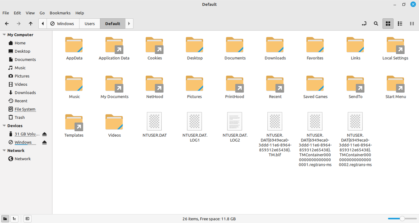Select the NTUSER.DAT TM.blf file

click(275, 121)
